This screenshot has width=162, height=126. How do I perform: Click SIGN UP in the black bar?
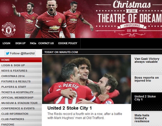(x=20, y=43)
